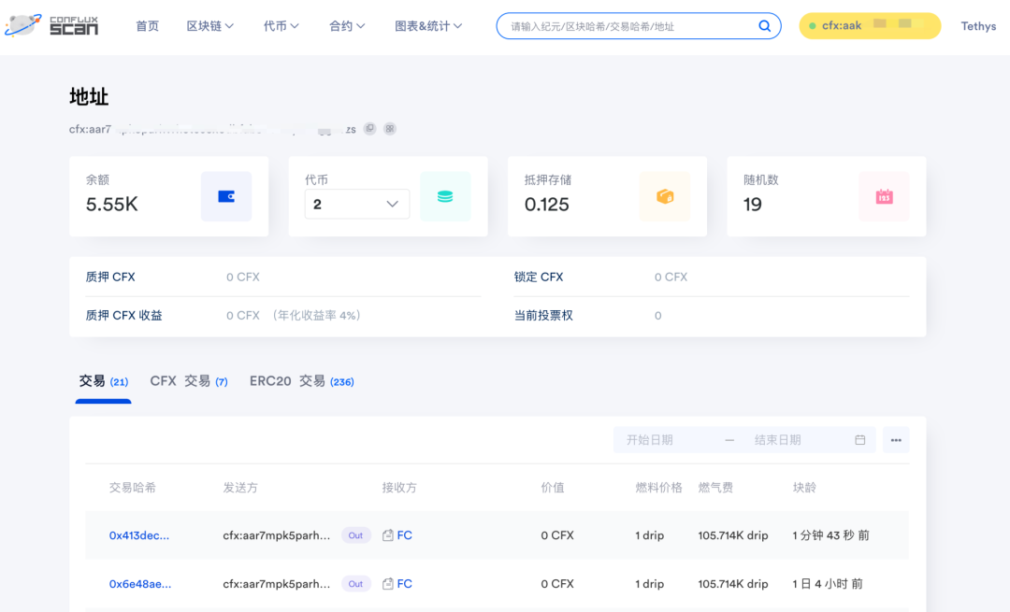The image size is (1010, 612).
Task: Click the orange box icon in 抵押存储 card
Action: coord(665,196)
